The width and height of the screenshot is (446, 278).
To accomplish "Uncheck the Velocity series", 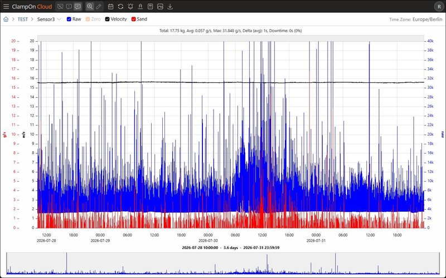I will pos(107,19).
